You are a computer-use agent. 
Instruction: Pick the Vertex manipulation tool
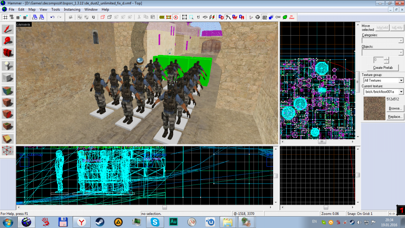tap(8, 151)
